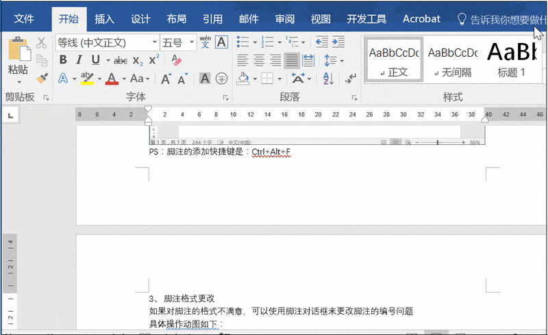Open the font size dropdown
Image resolution: width=548 pixels, height=335 pixels.
[x=192, y=42]
